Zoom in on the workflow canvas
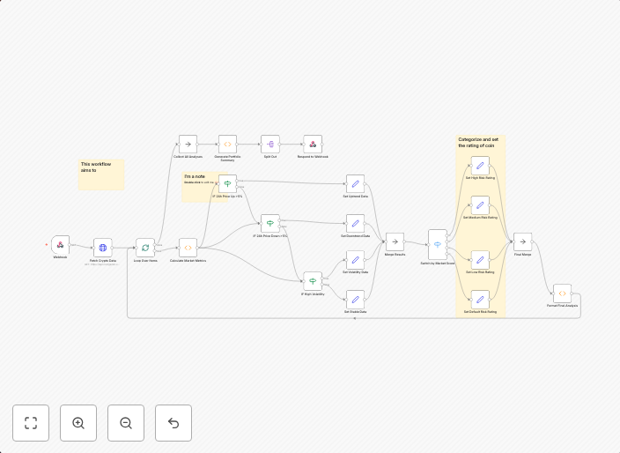 [x=78, y=423]
